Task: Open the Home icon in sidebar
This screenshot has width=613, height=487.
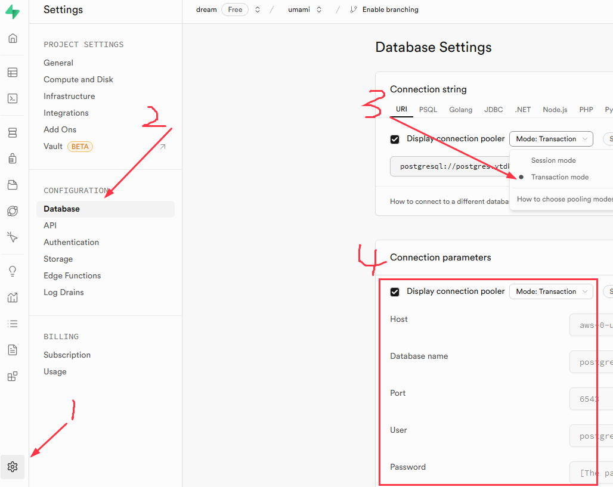Action: click(13, 39)
